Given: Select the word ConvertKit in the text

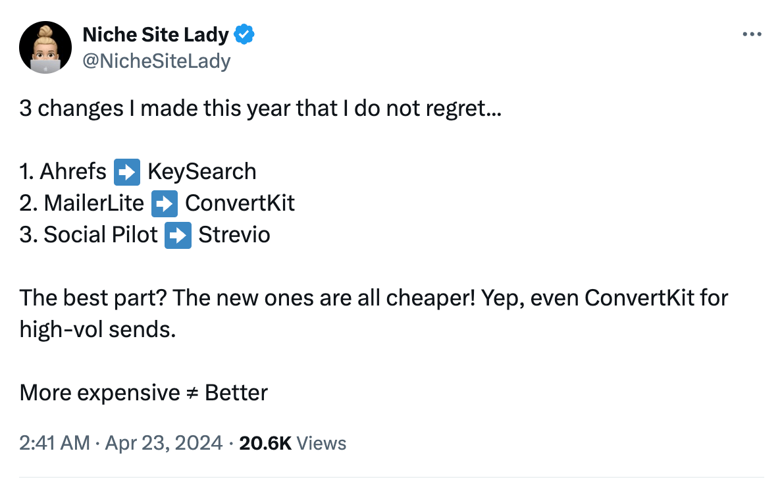Looking at the screenshot, I should 240,203.
